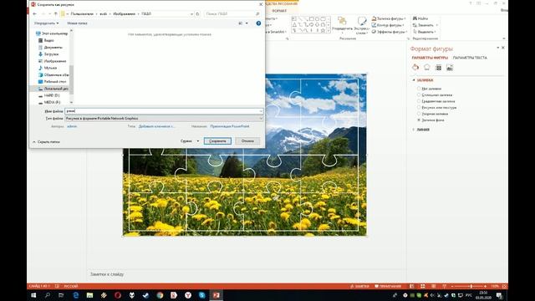Image resolution: width=535 pixels, height=301 pixels.
Task: Click 'Изображения' in the address bar path
Action: click(125, 14)
